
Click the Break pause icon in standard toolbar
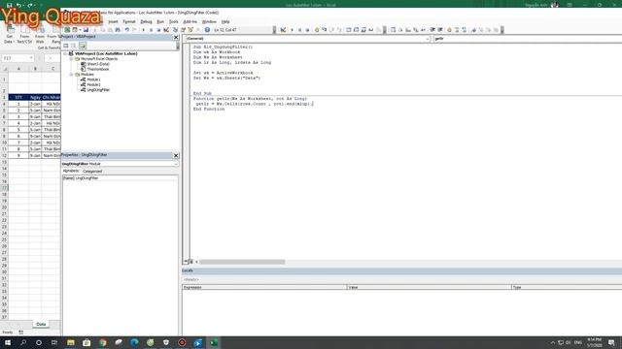pyautogui.click(x=151, y=30)
